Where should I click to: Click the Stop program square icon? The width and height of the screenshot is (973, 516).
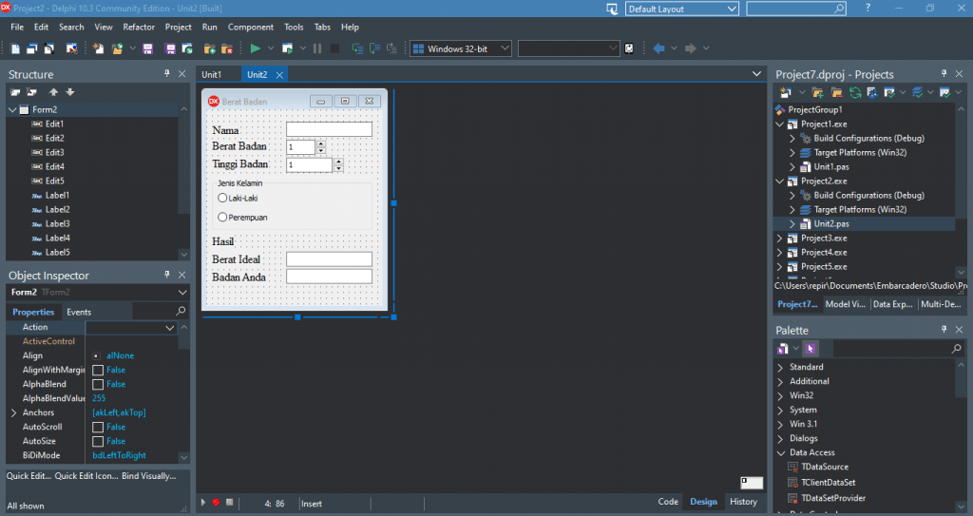(x=334, y=48)
